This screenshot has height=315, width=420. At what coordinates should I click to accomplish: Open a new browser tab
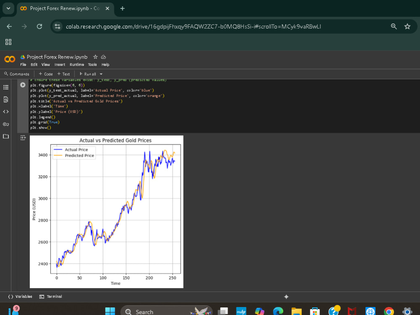pyautogui.click(x=122, y=8)
